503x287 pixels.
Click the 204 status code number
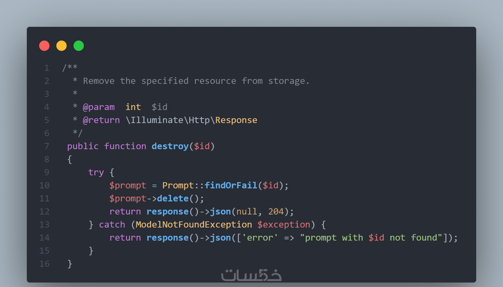[276, 212]
